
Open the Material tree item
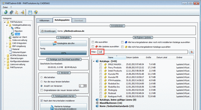coord(16,49)
